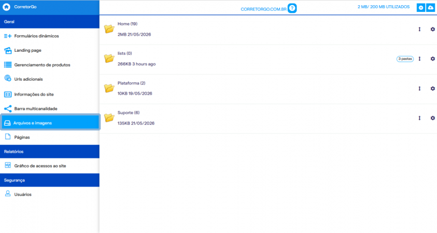Click the Relatórios section header
This screenshot has width=437, height=233.
(x=50, y=151)
